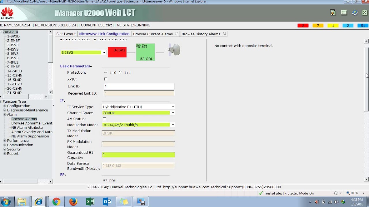Image resolution: width=369 pixels, height=207 pixels.
Task: Expand the Communication tree node
Action: (x=5, y=145)
